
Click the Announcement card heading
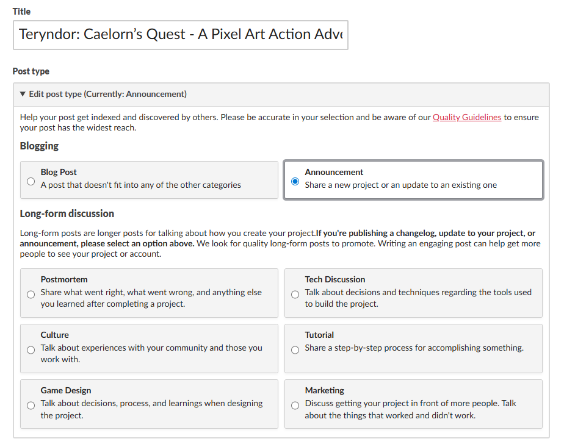point(334,173)
